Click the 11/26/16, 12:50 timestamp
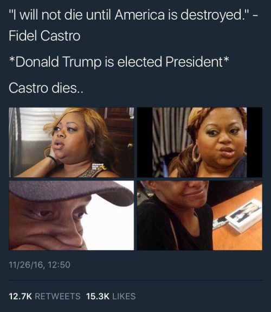The width and height of the screenshot is (271, 312). (40, 265)
